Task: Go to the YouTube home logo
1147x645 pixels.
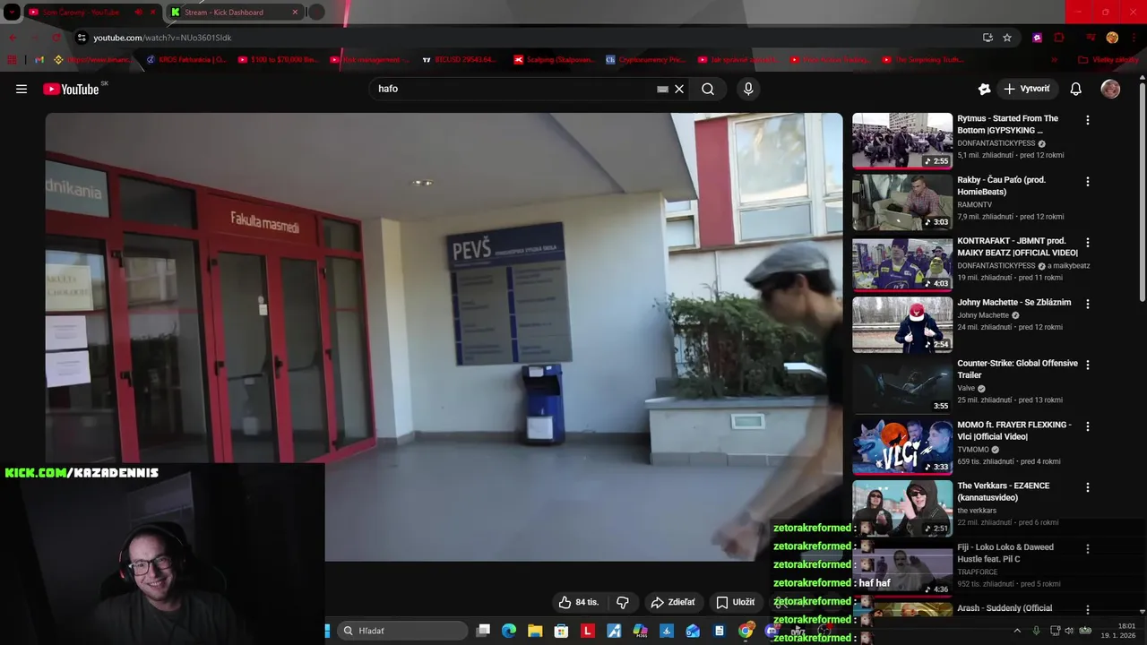Action: (71, 89)
